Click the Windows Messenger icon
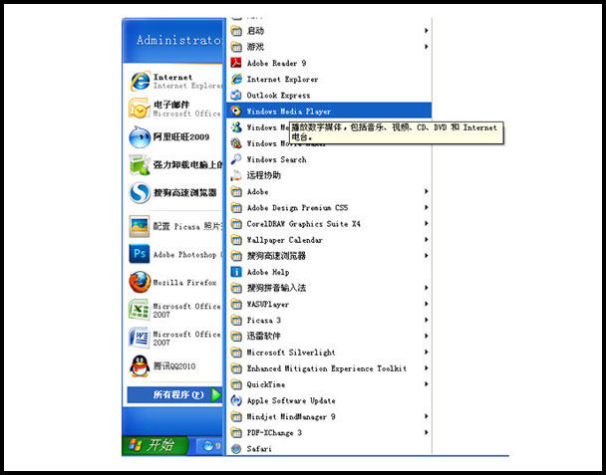The height and width of the screenshot is (475, 606). 236,127
